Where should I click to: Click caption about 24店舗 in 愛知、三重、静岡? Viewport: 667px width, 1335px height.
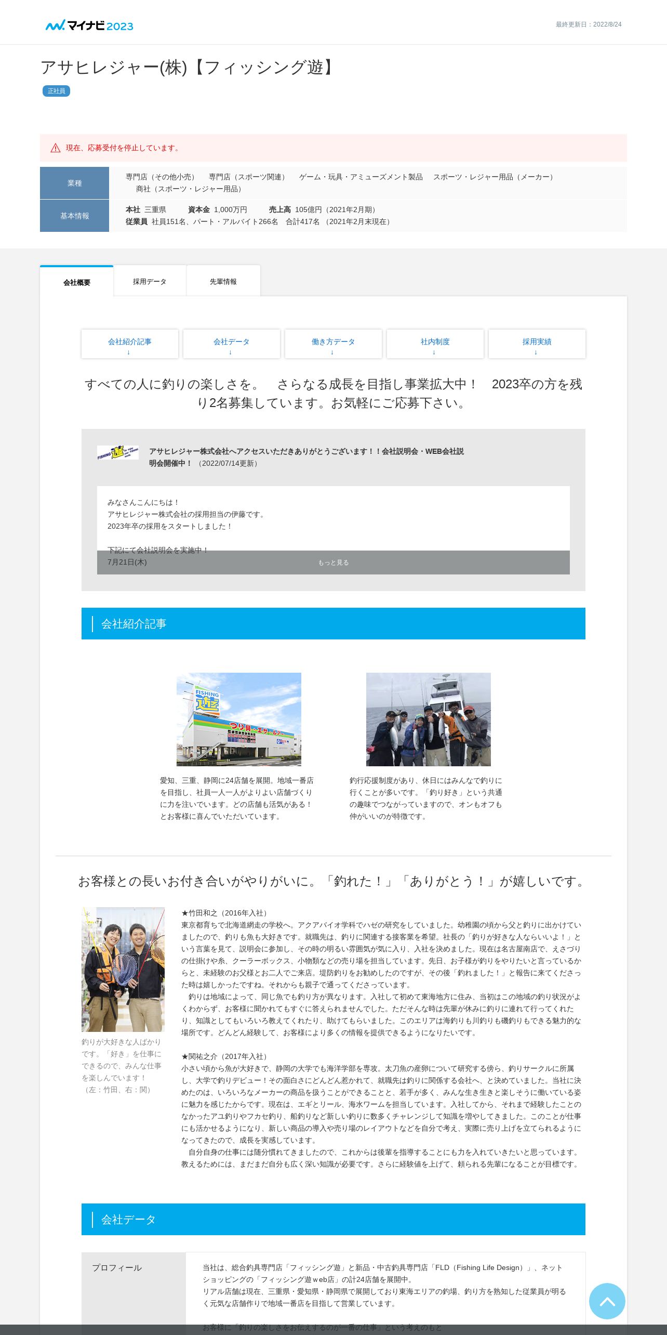(237, 799)
